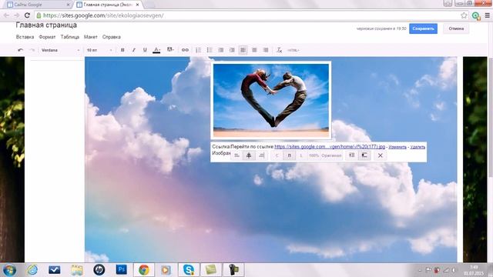Toggle underline formatting
This screenshot has height=277, width=493.
tap(145, 50)
